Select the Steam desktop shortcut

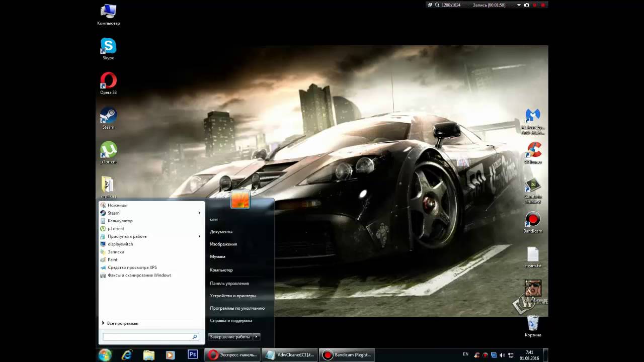pyautogui.click(x=108, y=118)
